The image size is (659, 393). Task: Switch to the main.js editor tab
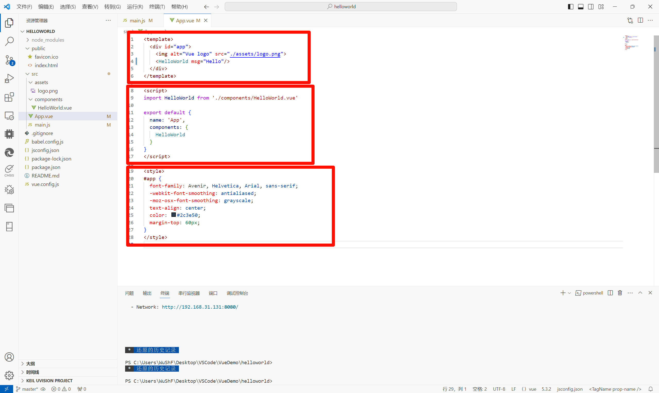(x=137, y=20)
